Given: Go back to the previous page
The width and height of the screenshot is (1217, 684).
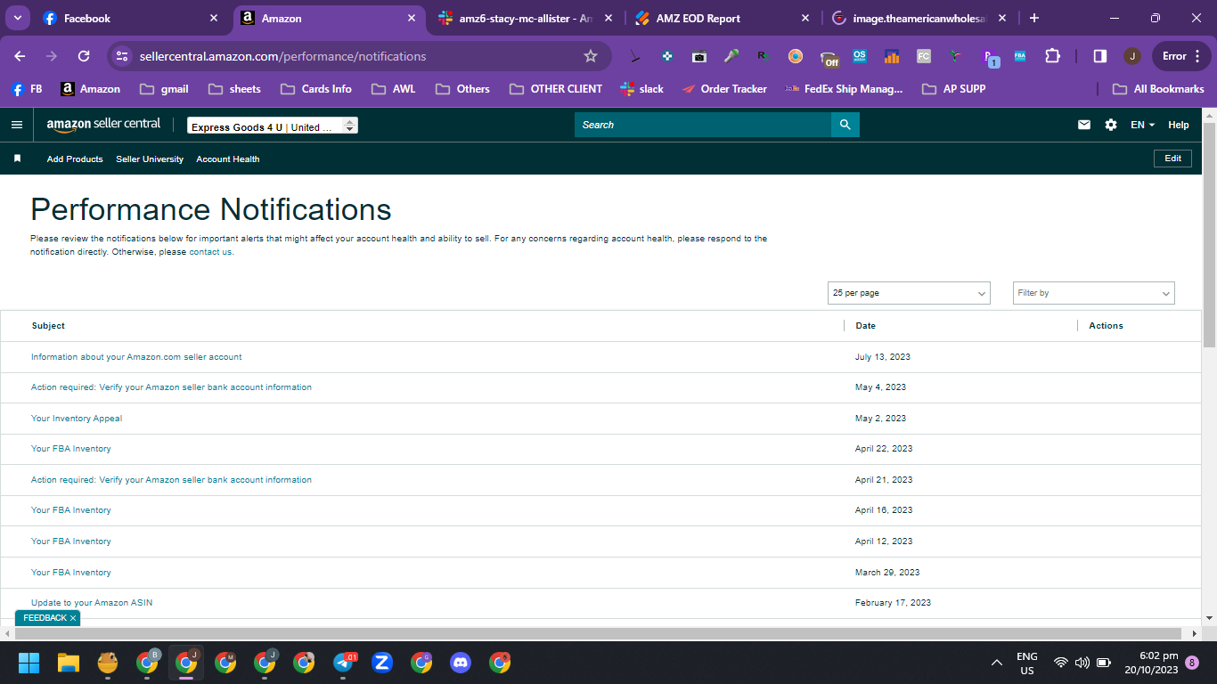Looking at the screenshot, I should tap(20, 56).
